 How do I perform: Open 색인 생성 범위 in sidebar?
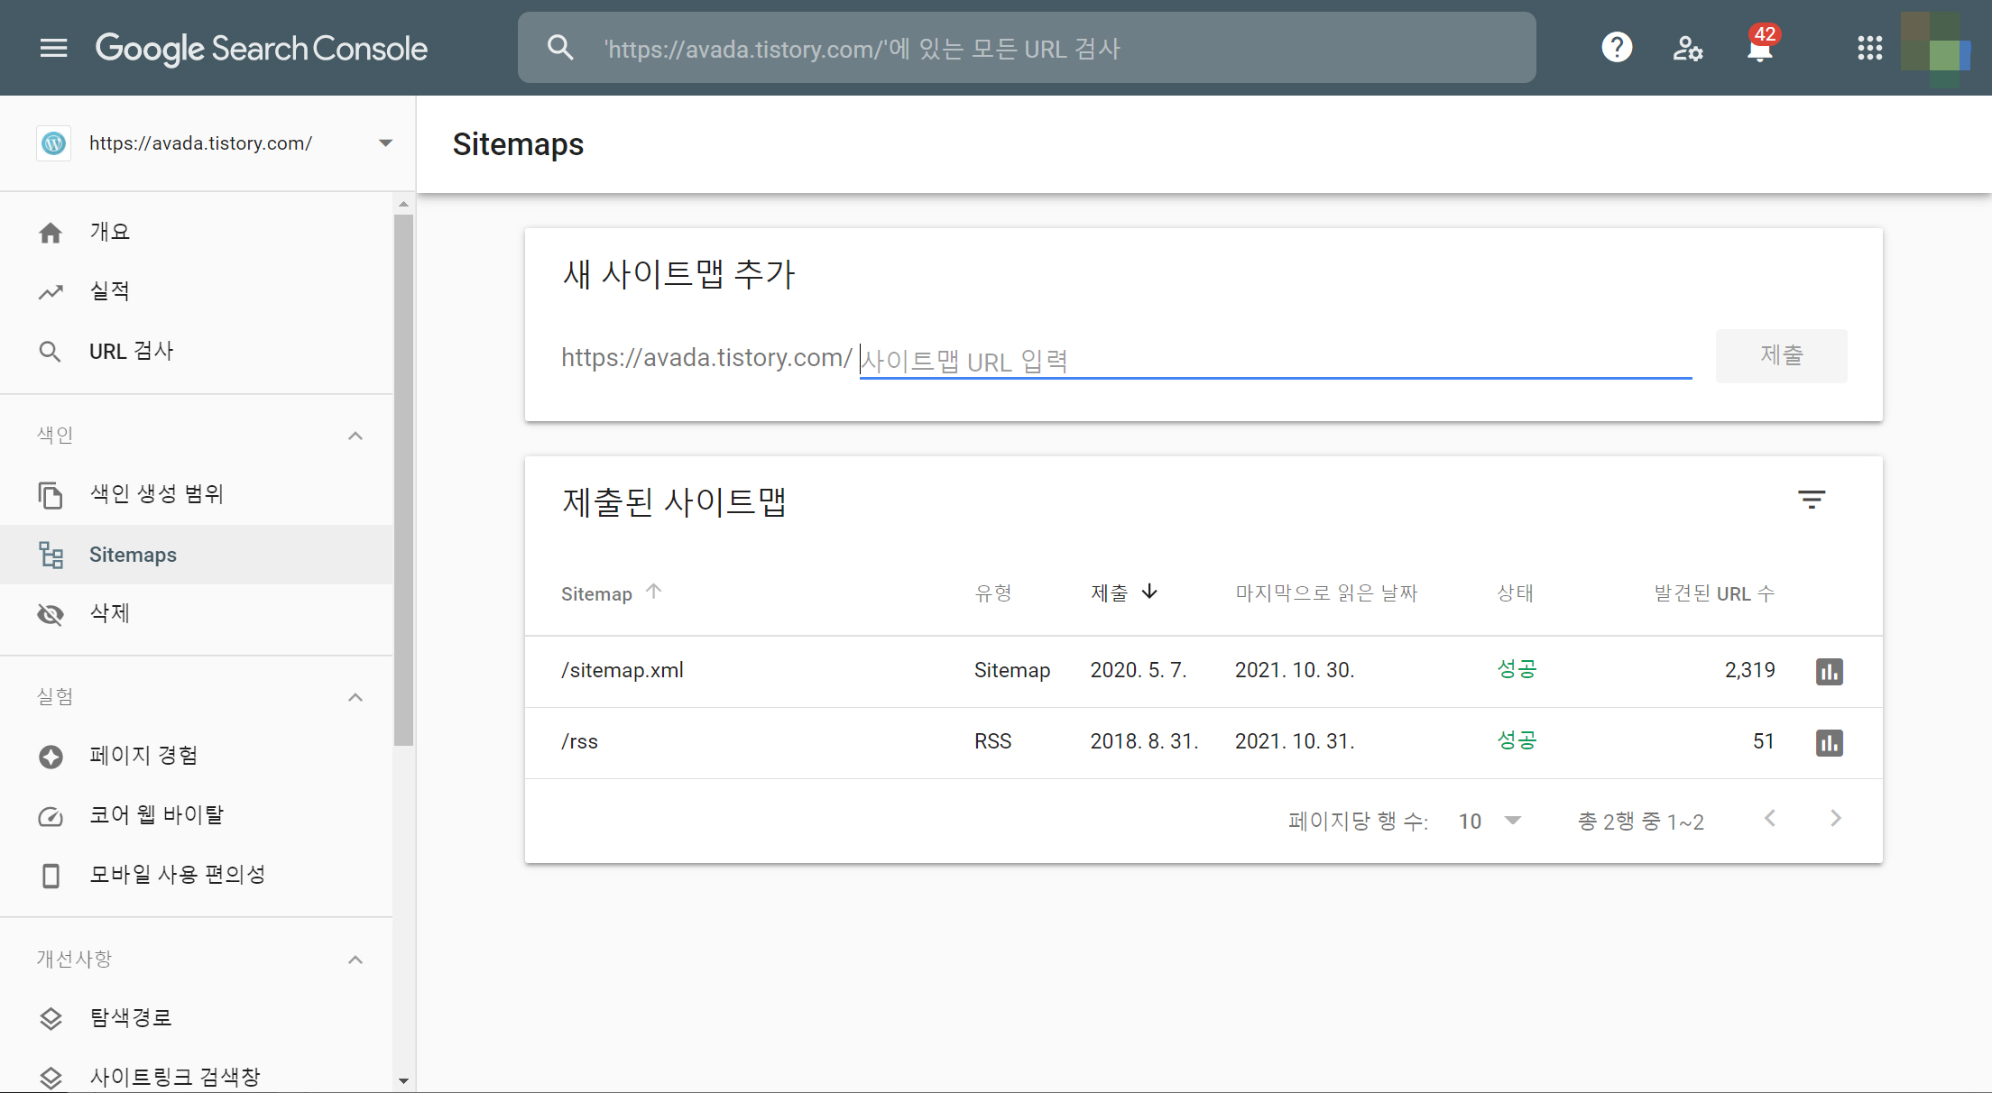pyautogui.click(x=156, y=494)
